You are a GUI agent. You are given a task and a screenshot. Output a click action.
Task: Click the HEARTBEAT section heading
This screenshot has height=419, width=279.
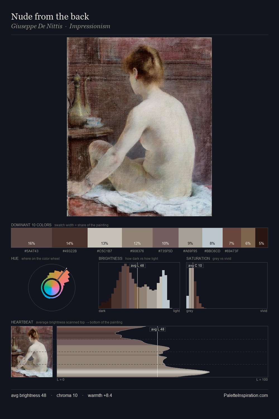(x=22, y=322)
